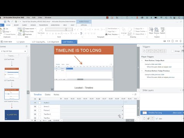Toggle visibility eye for Picture 1

click(x=35, y=110)
